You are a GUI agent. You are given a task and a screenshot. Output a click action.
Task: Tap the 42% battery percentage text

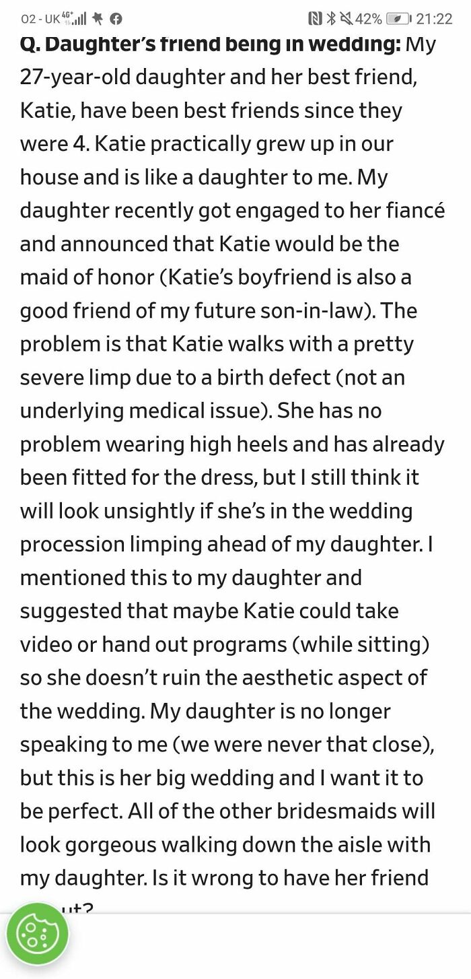[370, 19]
